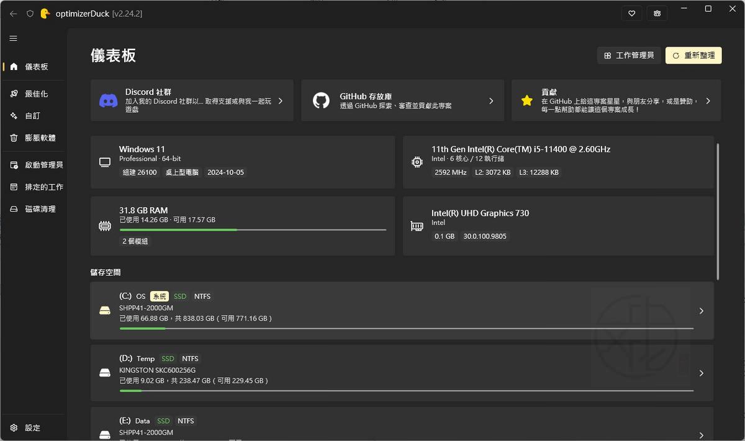Click the icon button beside the heart
The width and height of the screenshot is (745, 441).
657,13
